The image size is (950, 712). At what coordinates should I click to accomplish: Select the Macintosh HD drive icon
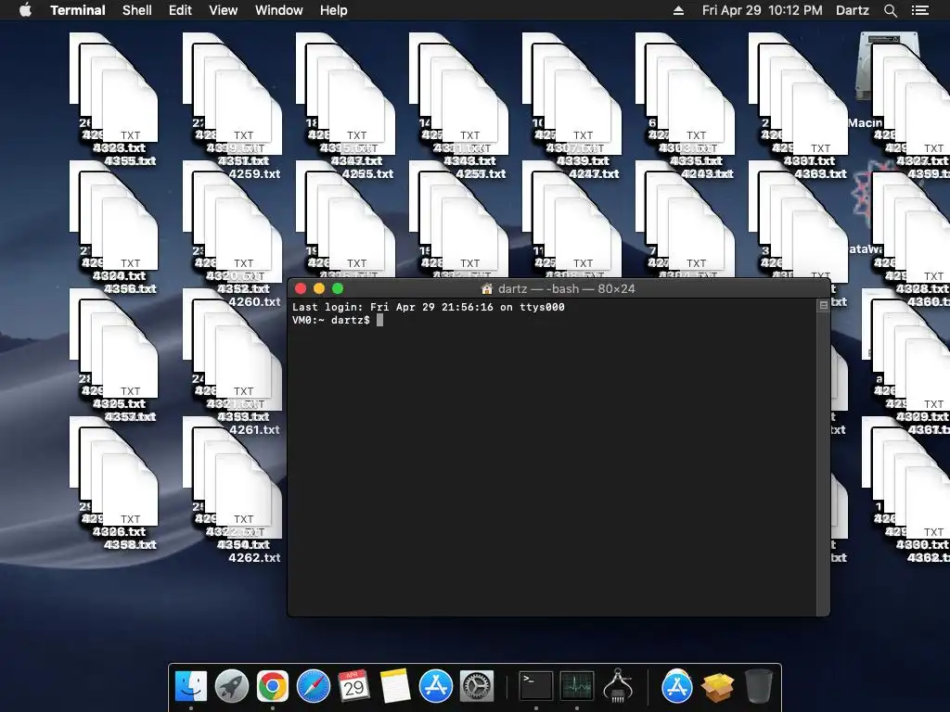coord(866,67)
